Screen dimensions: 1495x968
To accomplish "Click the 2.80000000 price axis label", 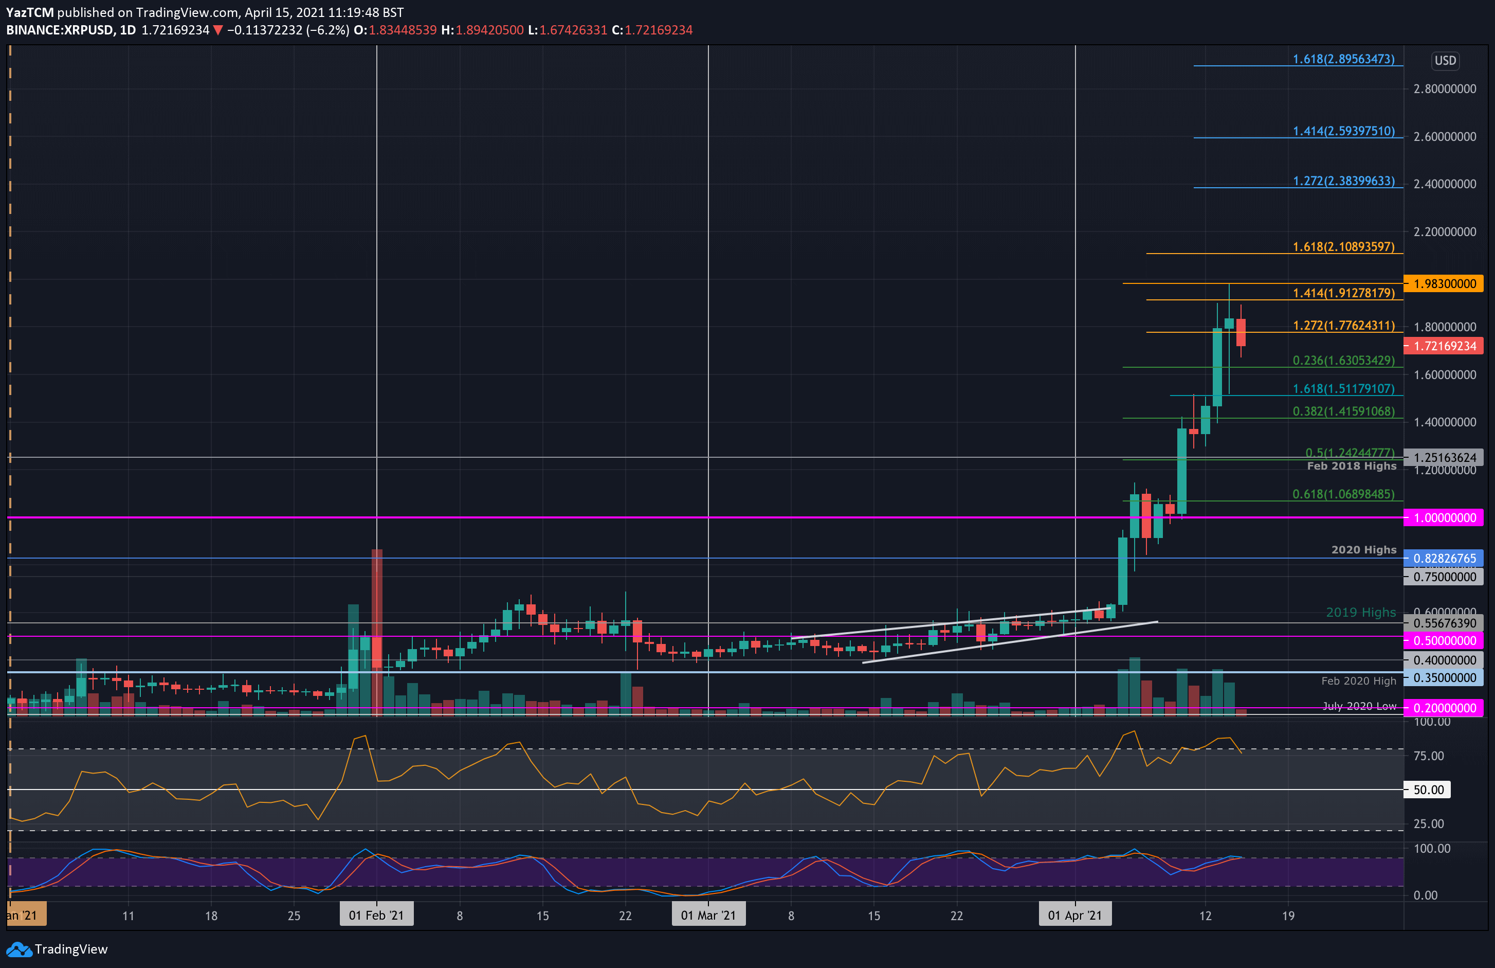I will 1445,88.
